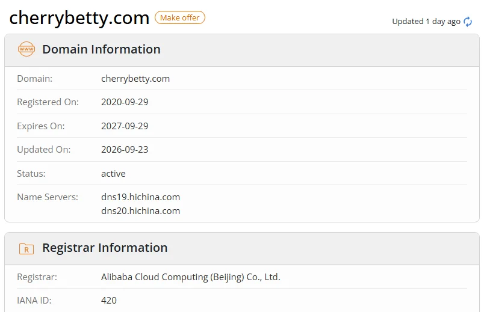Select the updated date 2026-09-23
The height and width of the screenshot is (312, 484).
(125, 150)
